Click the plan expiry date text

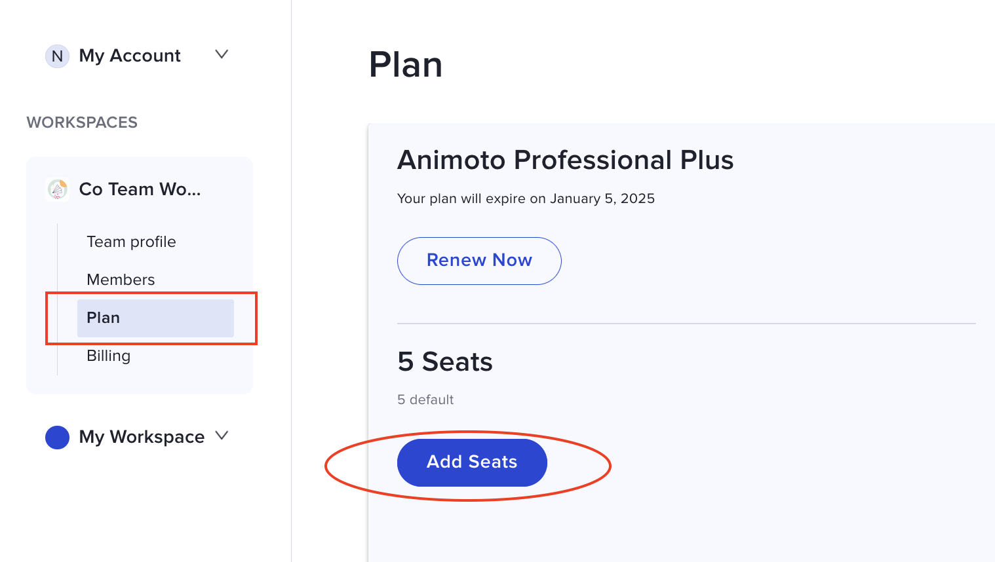click(x=526, y=198)
